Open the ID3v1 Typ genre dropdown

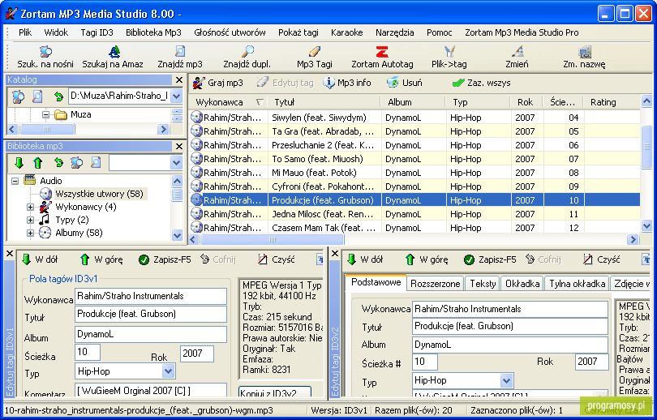tap(168, 371)
